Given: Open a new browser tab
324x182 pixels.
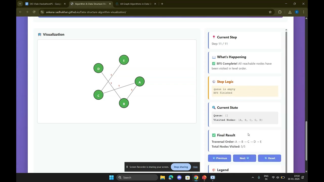Looking at the screenshot, I should click(x=162, y=4).
